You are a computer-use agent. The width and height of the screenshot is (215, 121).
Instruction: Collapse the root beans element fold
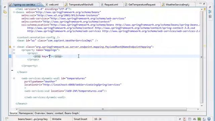14,12
